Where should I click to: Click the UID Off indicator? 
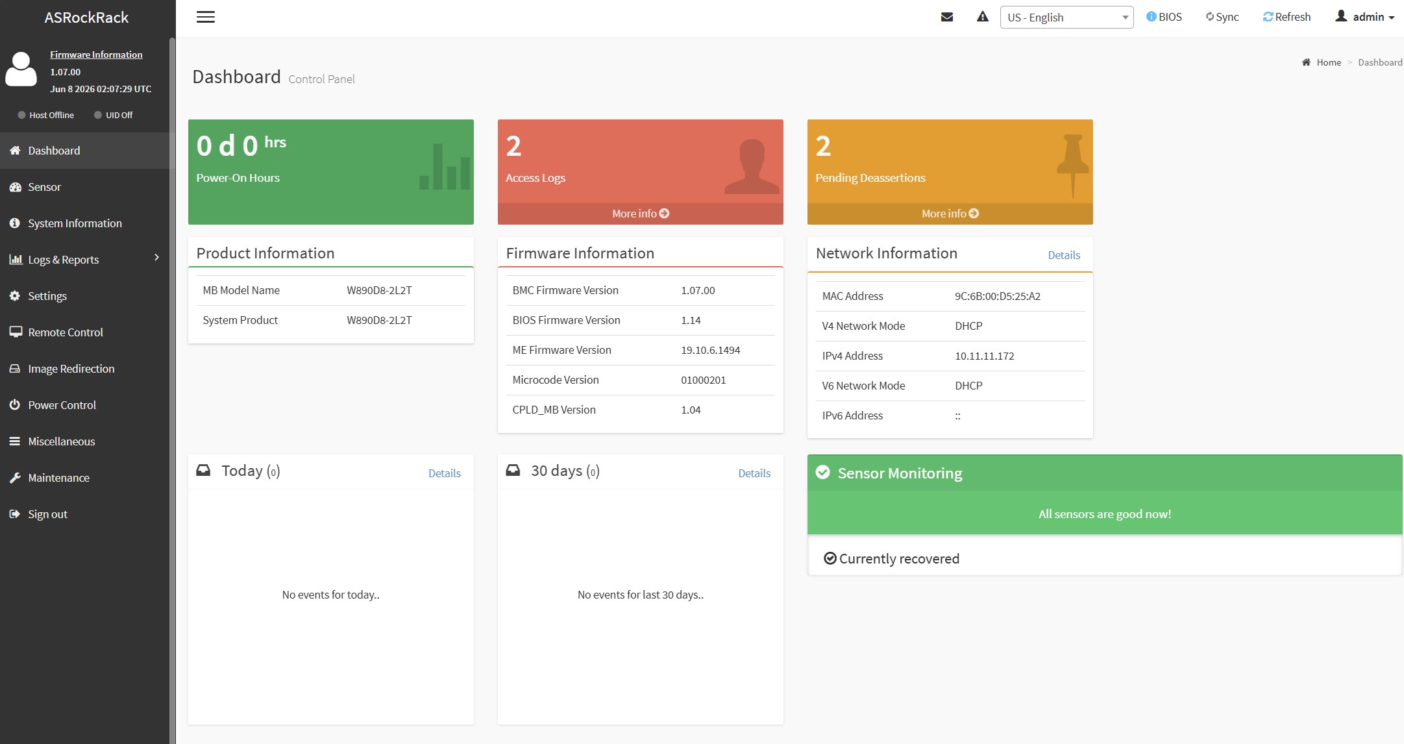tap(114, 115)
